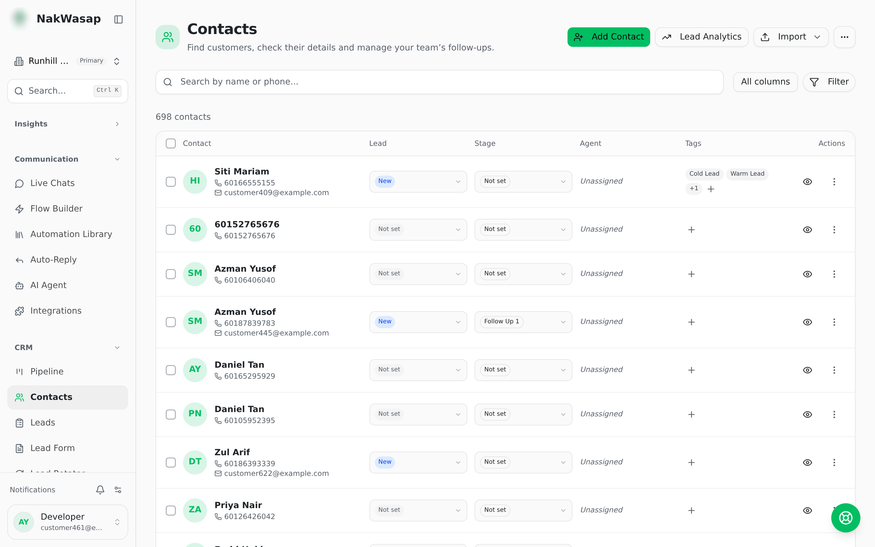Check the 60152765676 row checkbox
This screenshot has width=875, height=547.
coord(171,230)
